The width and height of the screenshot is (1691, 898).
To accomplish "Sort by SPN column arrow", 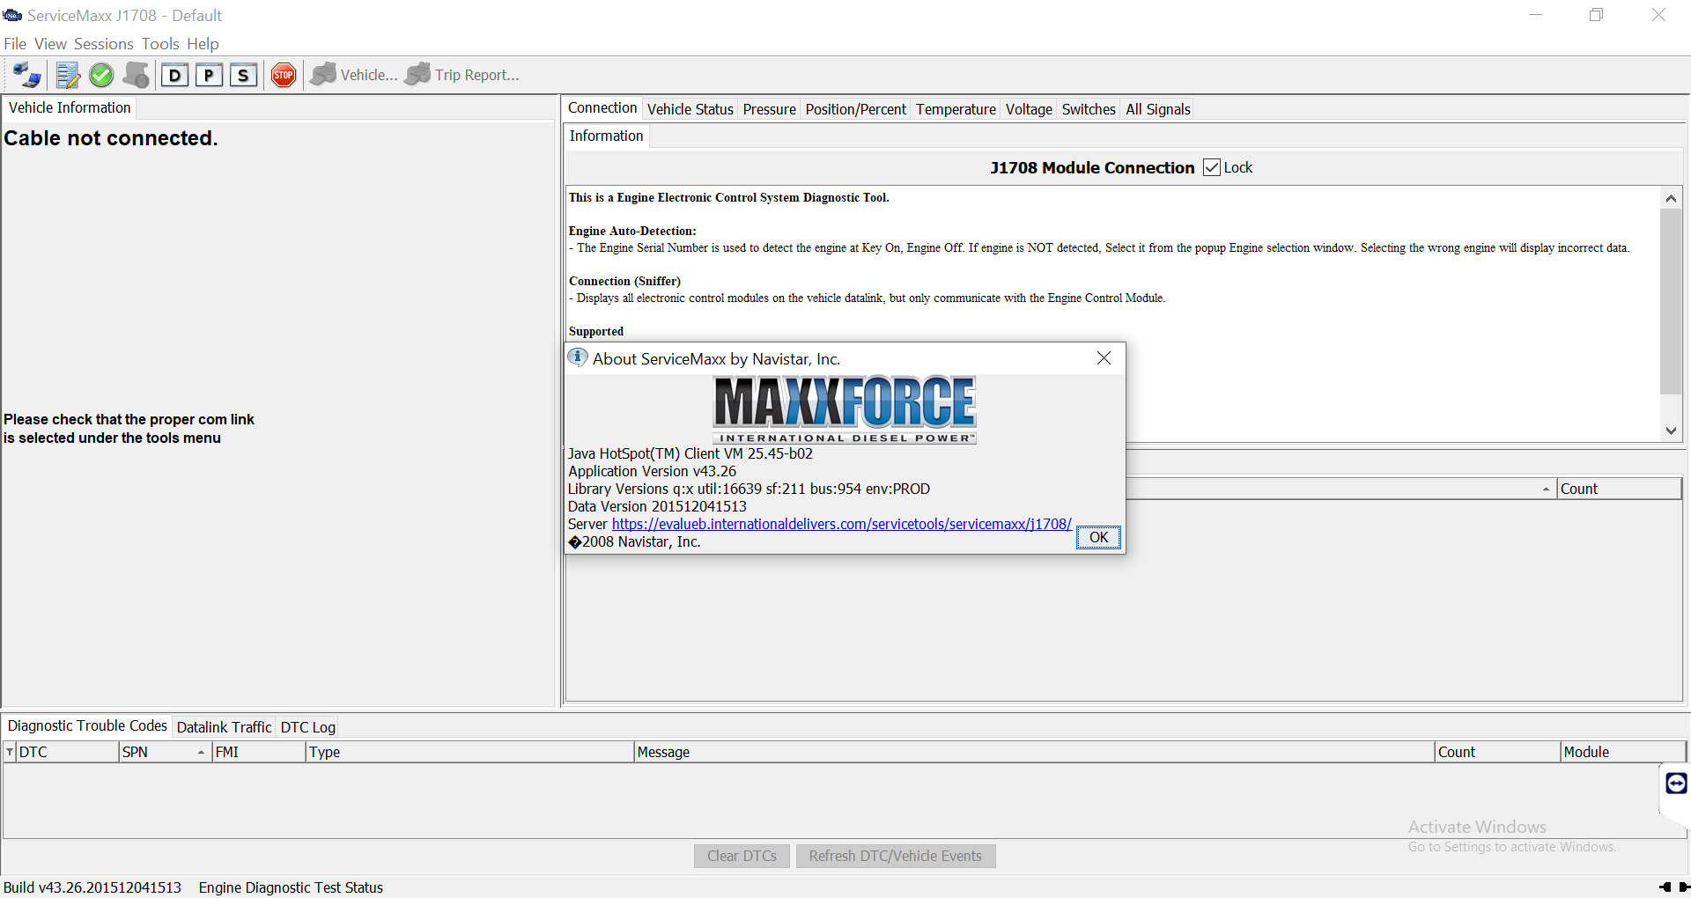I will pyautogui.click(x=201, y=753).
